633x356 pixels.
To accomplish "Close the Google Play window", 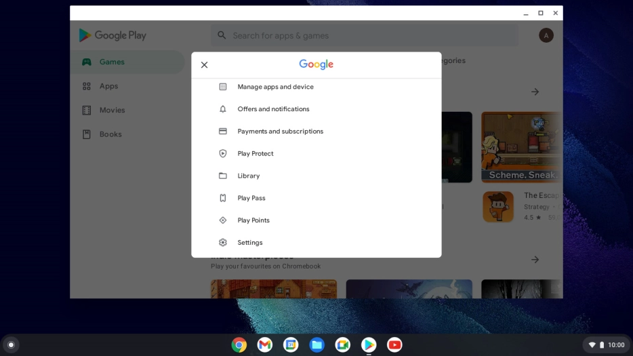I will 556,14.
